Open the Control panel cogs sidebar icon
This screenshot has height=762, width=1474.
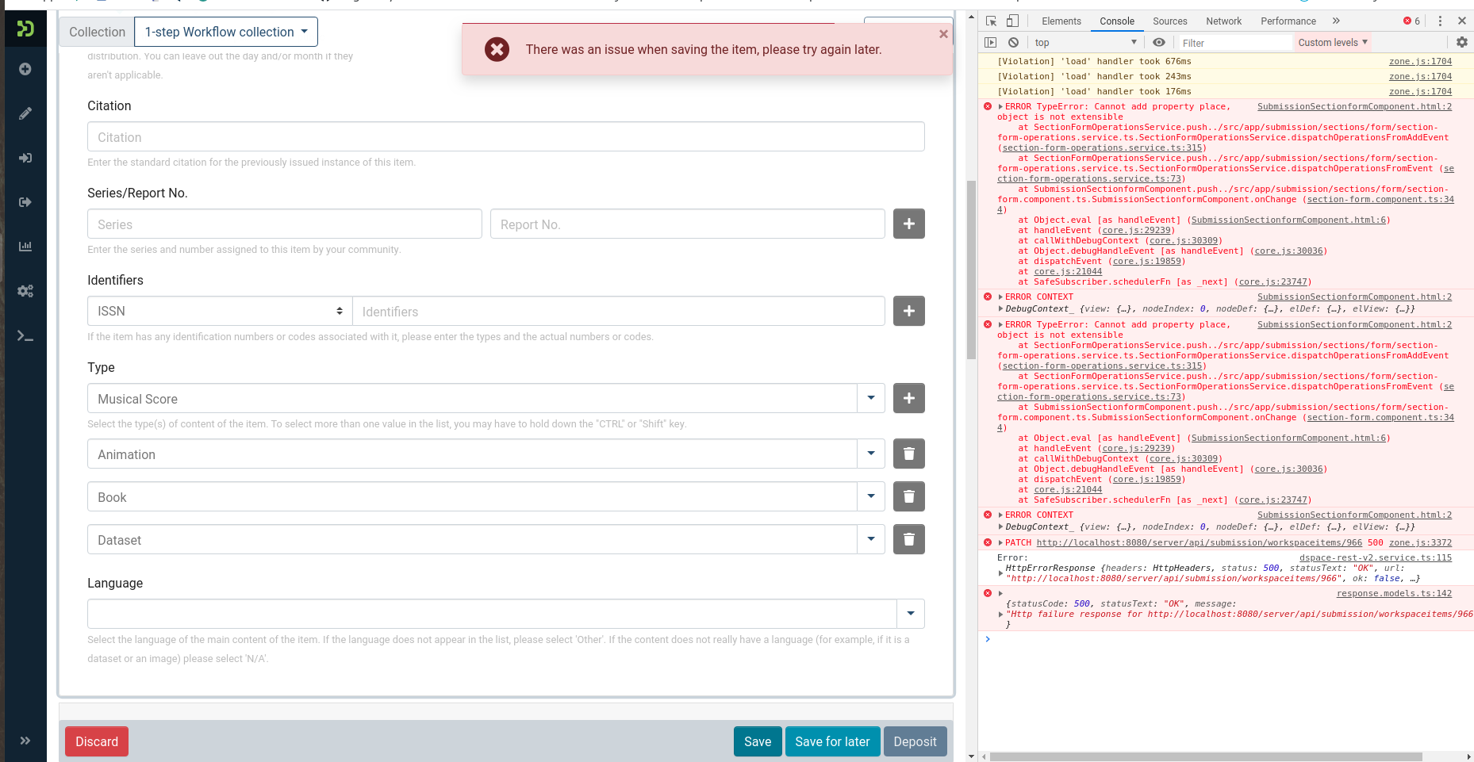[x=25, y=291]
